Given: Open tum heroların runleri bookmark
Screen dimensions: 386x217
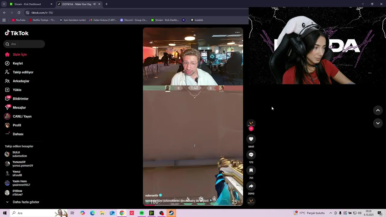Looking at the screenshot, I should 73,20.
